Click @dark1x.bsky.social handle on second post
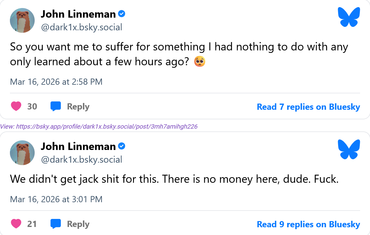Screen dimensions: 370x235 click(82, 160)
